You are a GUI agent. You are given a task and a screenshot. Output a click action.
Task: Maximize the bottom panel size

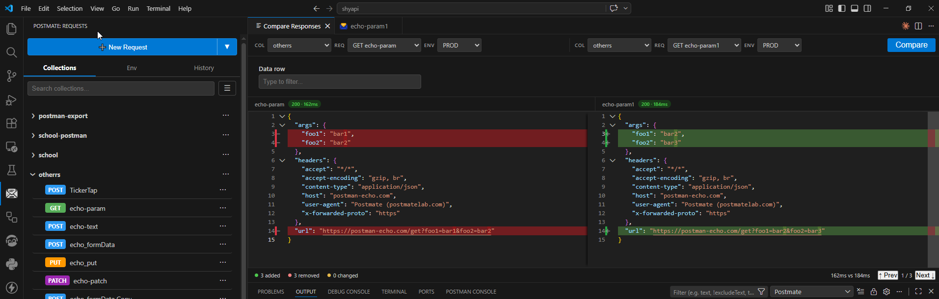point(918,292)
